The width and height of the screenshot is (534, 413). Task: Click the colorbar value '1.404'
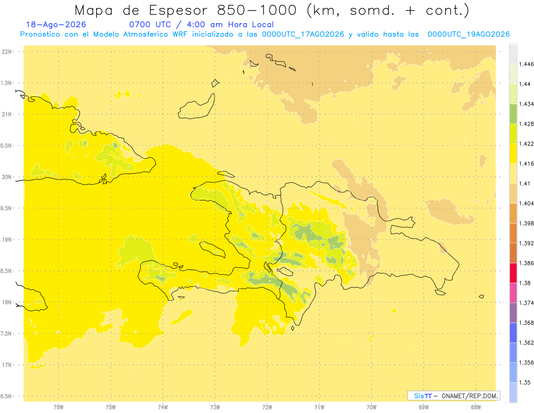[526, 203]
